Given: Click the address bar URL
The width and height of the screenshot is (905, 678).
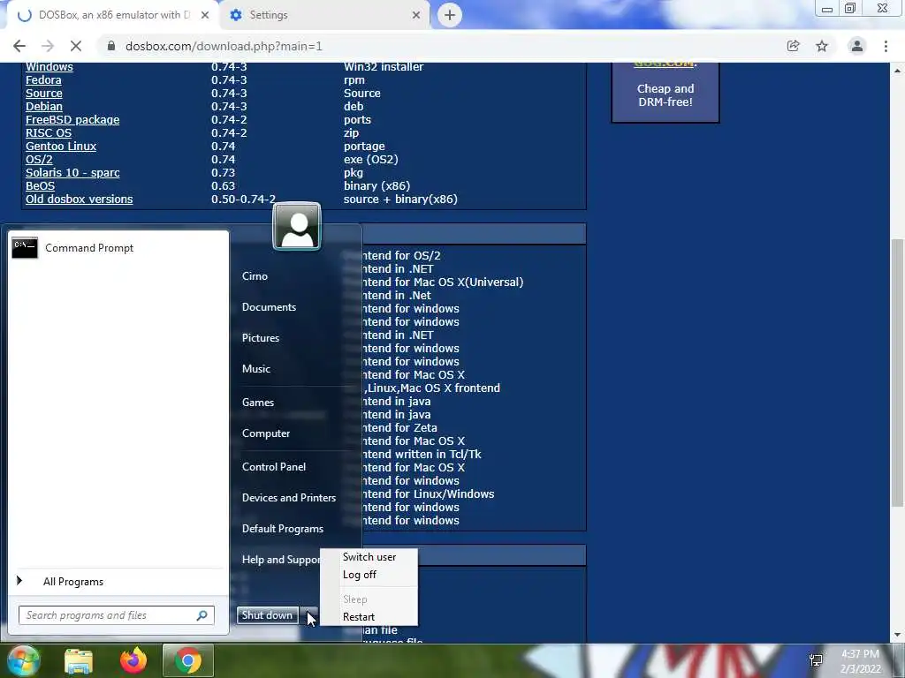Looking at the screenshot, I should 224,46.
